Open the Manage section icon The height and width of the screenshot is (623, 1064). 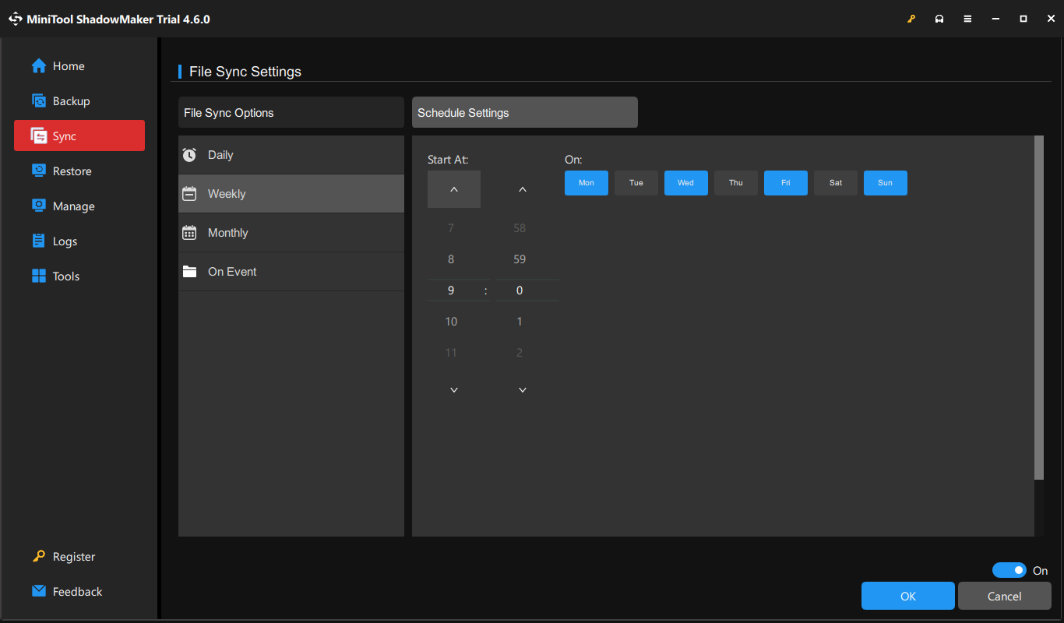pos(39,206)
